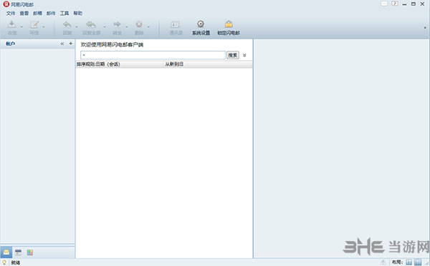430x266 pixels.
Task: Expand the 收信 dropdown arrow
Action: (x=21, y=27)
